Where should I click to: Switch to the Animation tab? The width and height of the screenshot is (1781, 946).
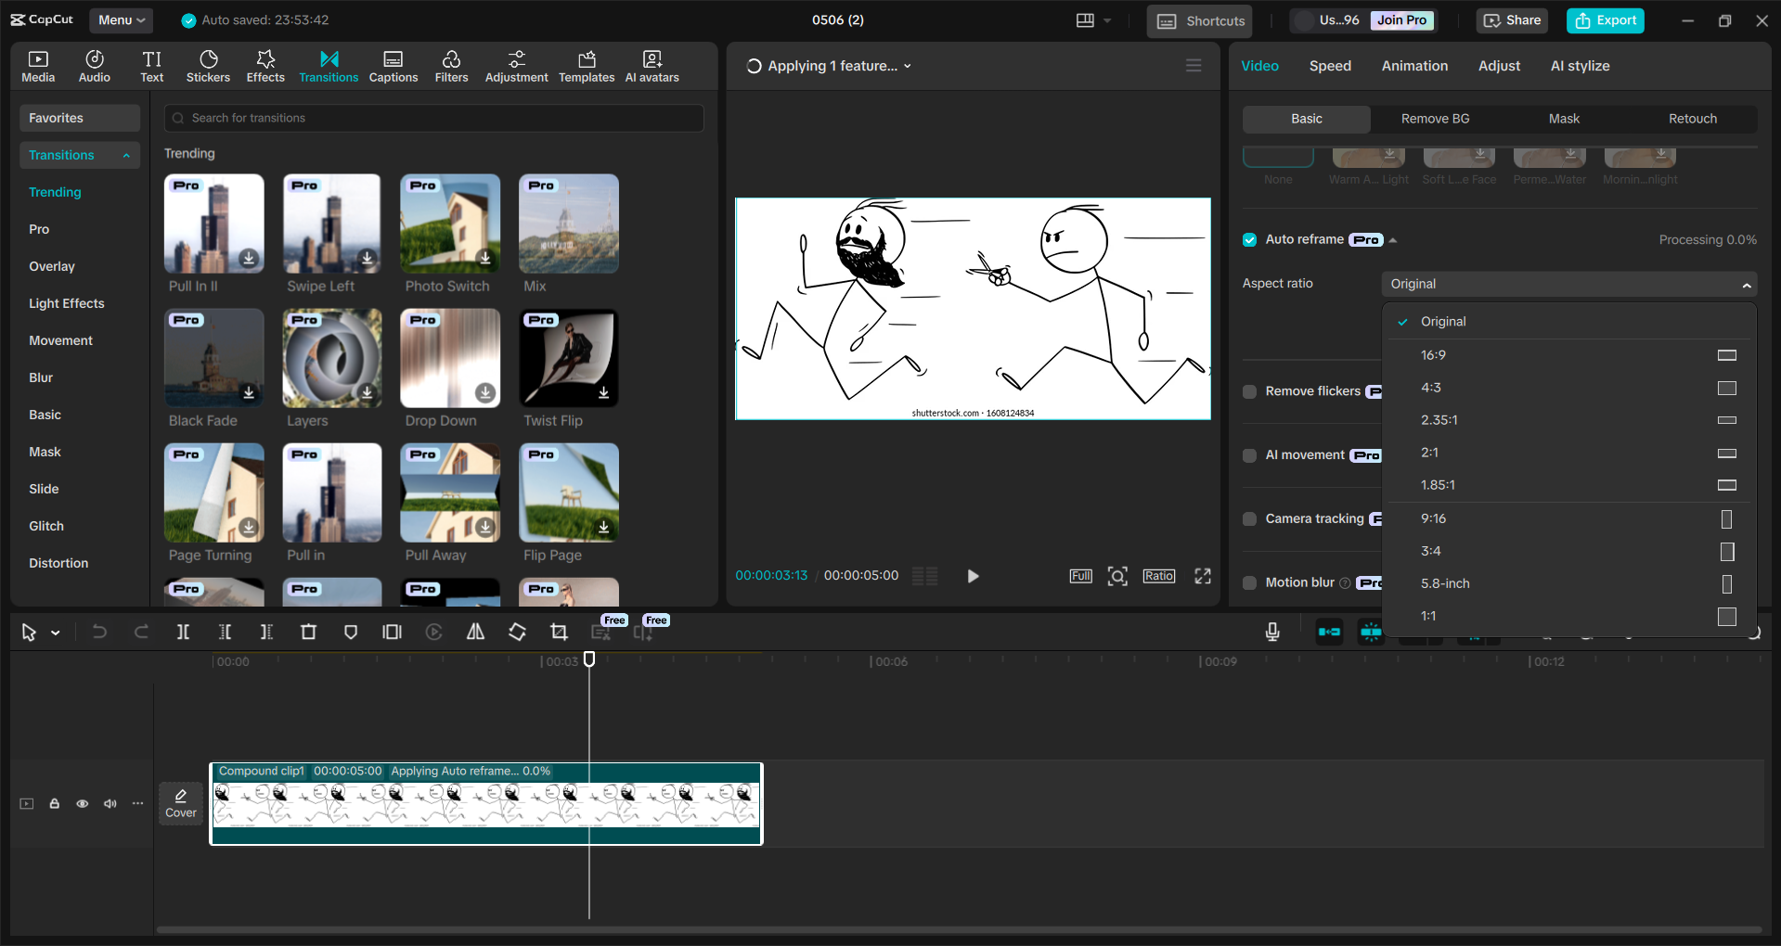[1414, 65]
